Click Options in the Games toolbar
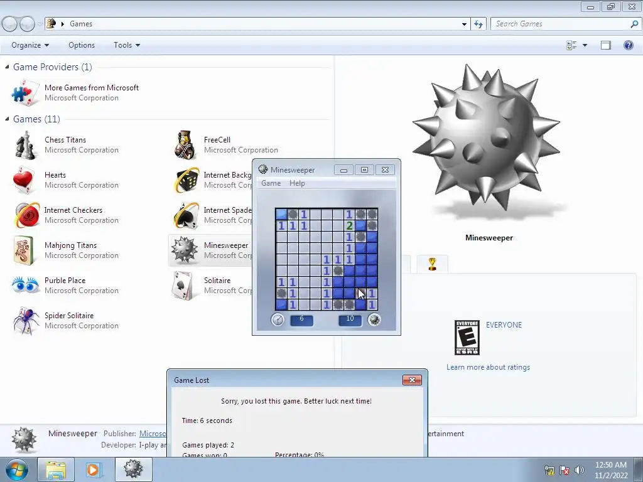643x482 pixels. [82, 45]
